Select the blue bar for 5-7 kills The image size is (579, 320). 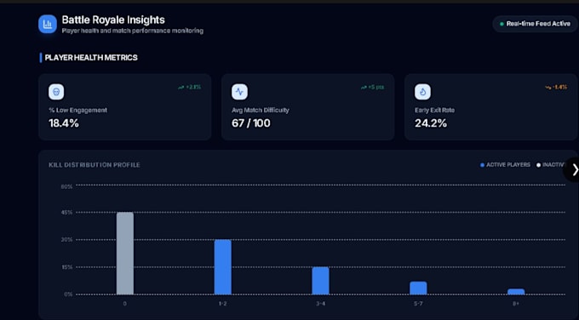[x=418, y=289]
